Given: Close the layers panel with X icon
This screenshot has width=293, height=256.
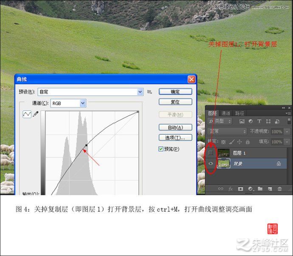Looking at the screenshot, I should pyautogui.click(x=289, y=108).
